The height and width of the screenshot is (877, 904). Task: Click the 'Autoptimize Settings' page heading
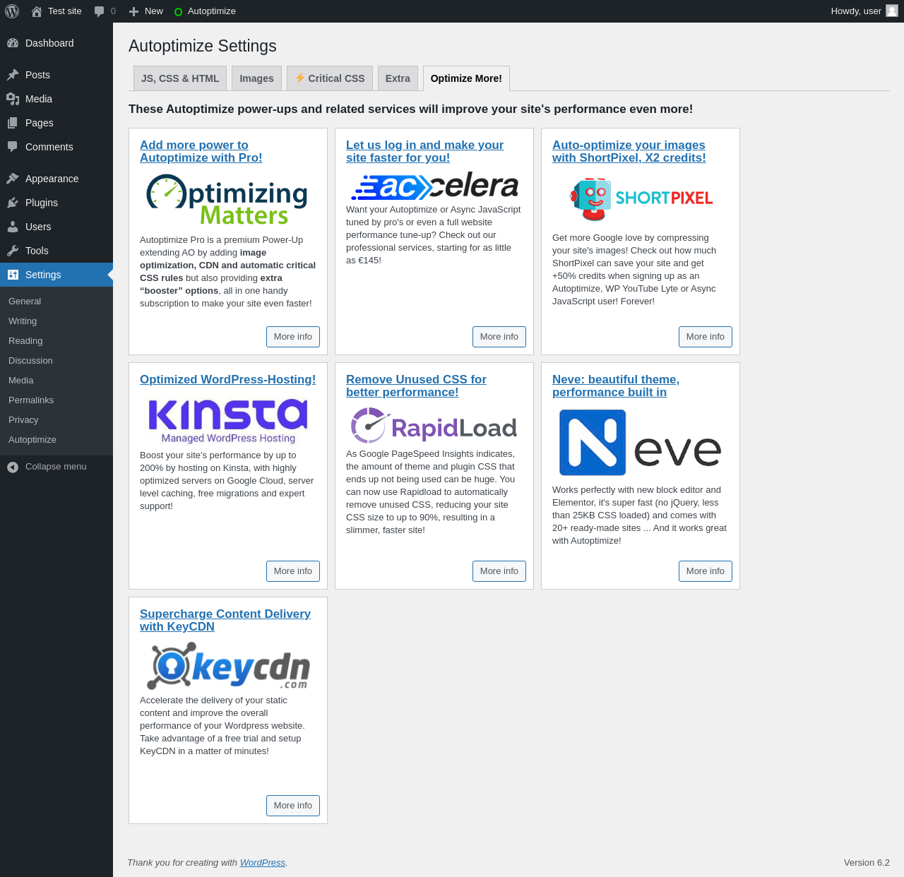pyautogui.click(x=203, y=46)
